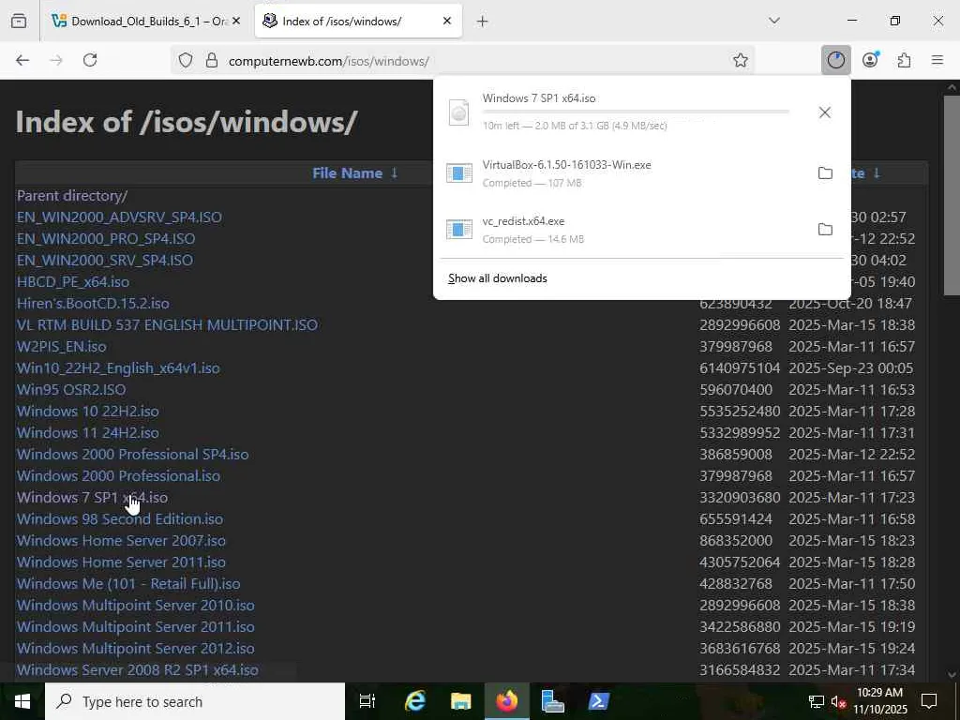The image size is (960, 720).
Task: Launch PowerShell from the taskbar
Action: [x=598, y=701]
